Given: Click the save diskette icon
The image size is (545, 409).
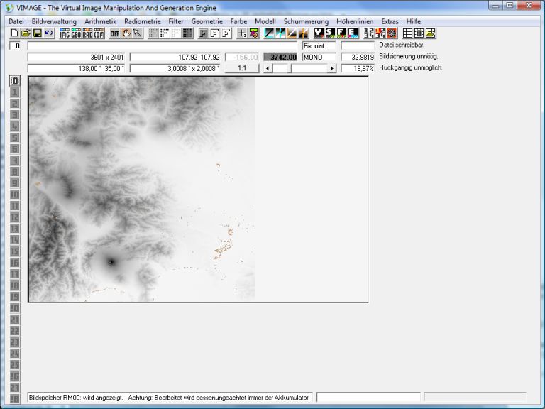Looking at the screenshot, I should tap(37, 33).
